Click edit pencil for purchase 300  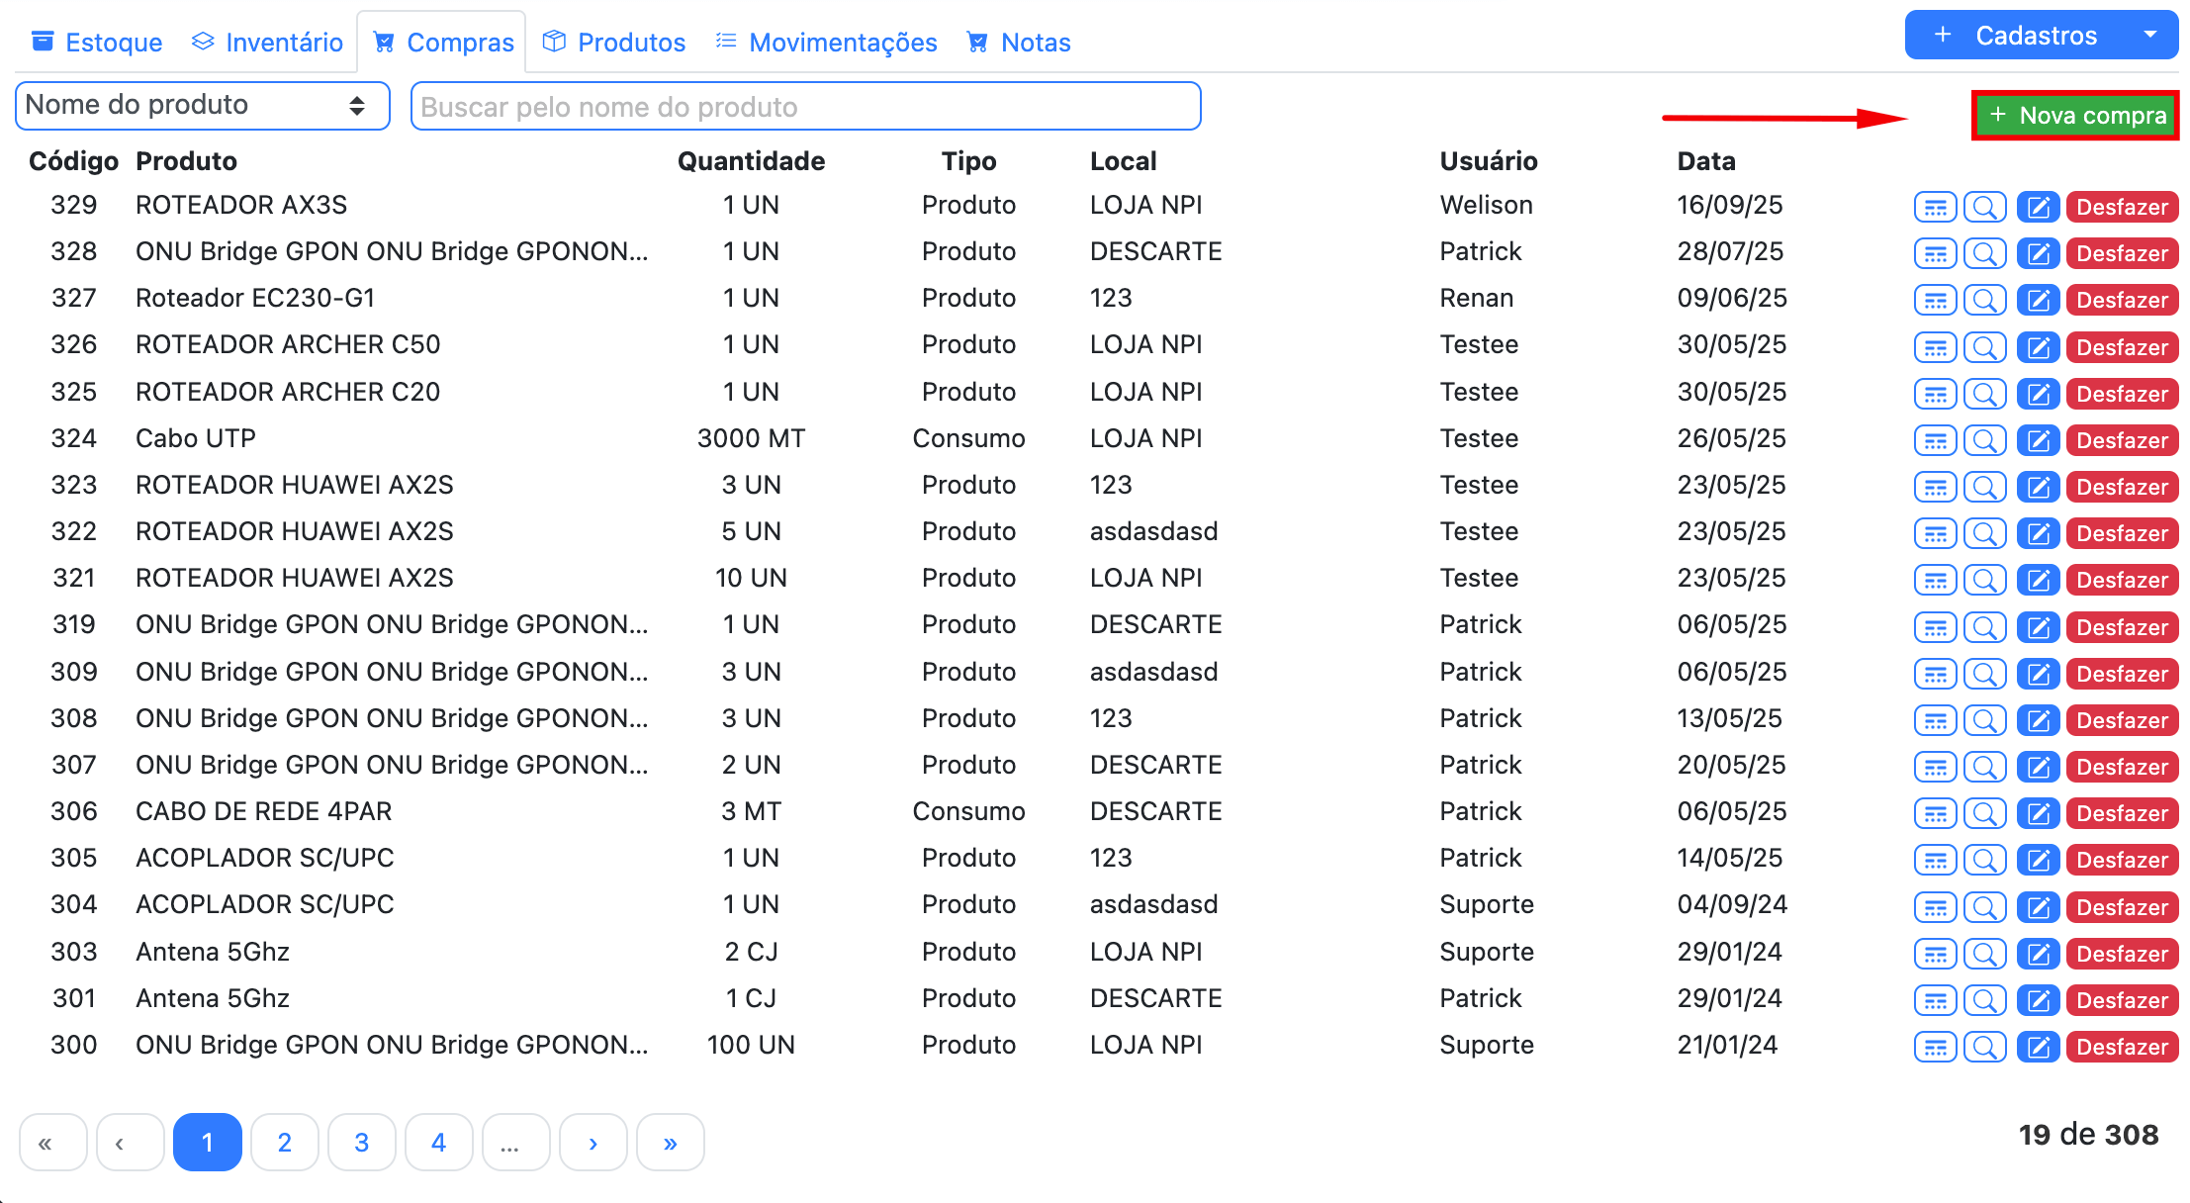coord(2038,1047)
